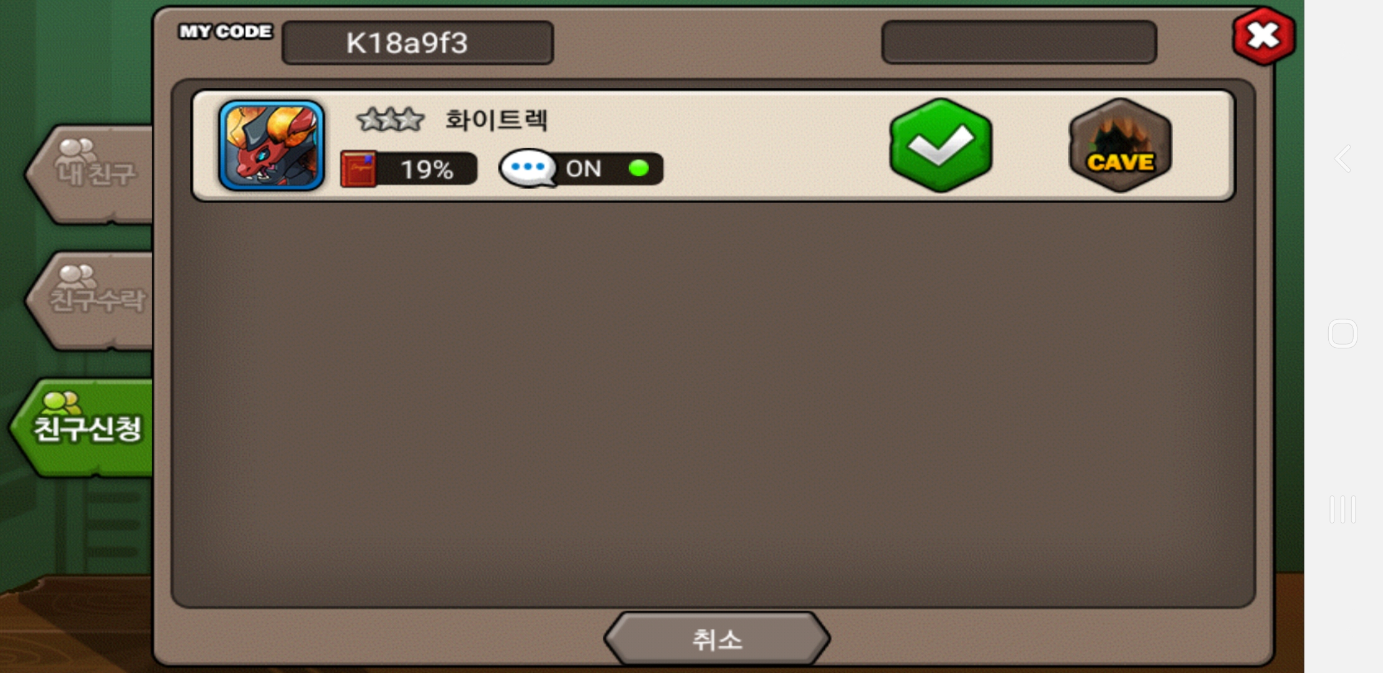
Task: Focus the empty friend code input box
Action: [x=1019, y=42]
